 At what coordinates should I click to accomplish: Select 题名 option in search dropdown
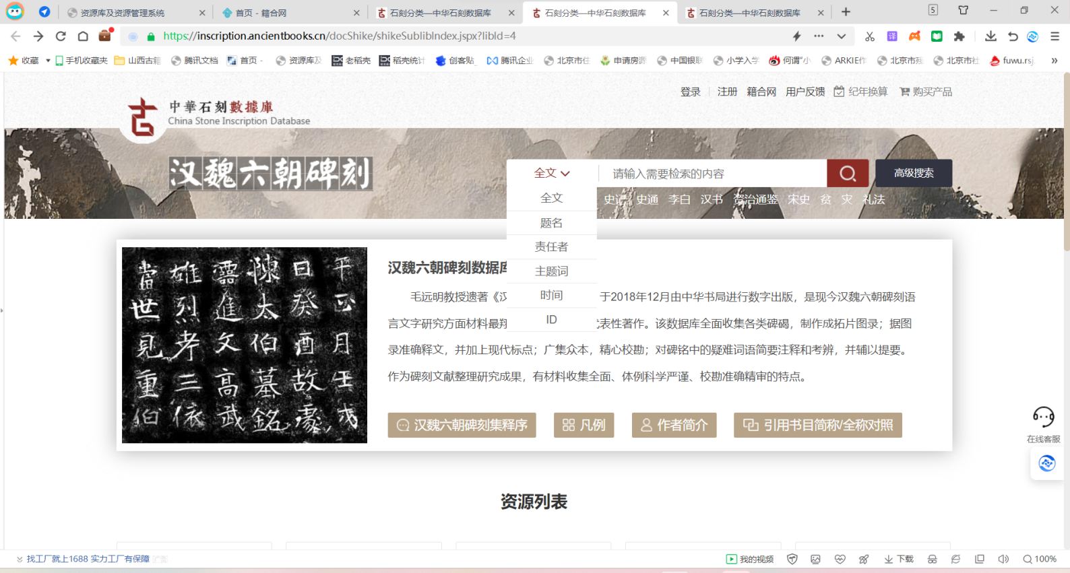click(x=552, y=223)
